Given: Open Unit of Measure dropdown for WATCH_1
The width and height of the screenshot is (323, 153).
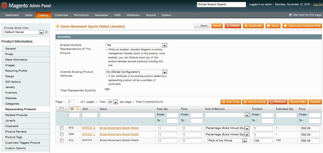Looking at the screenshot, I should pyautogui.click(x=227, y=134).
